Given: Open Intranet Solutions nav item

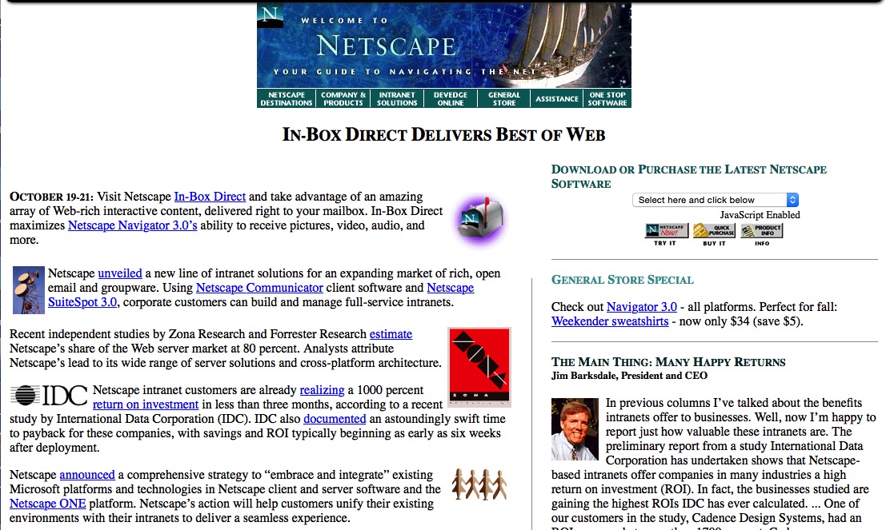Looking at the screenshot, I should [397, 99].
